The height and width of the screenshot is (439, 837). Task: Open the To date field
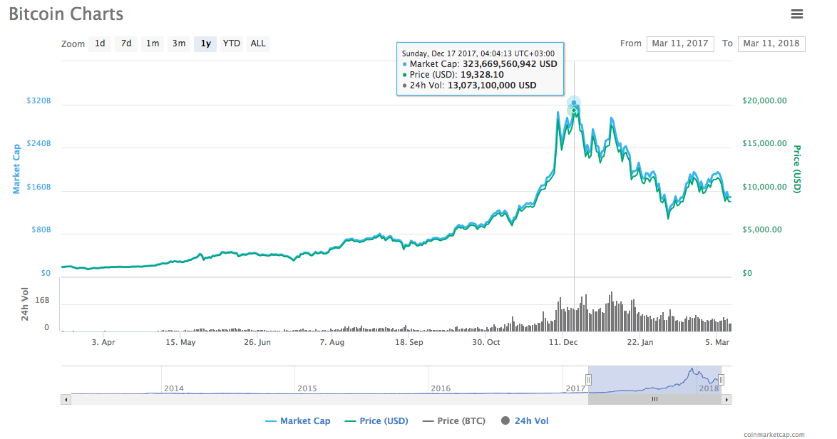pyautogui.click(x=771, y=43)
